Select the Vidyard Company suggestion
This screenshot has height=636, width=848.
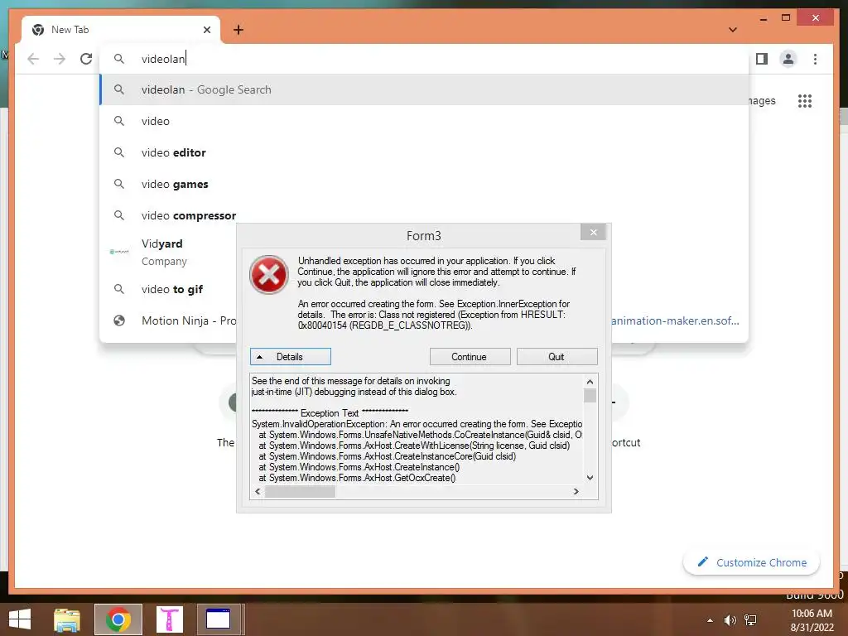pos(167,252)
